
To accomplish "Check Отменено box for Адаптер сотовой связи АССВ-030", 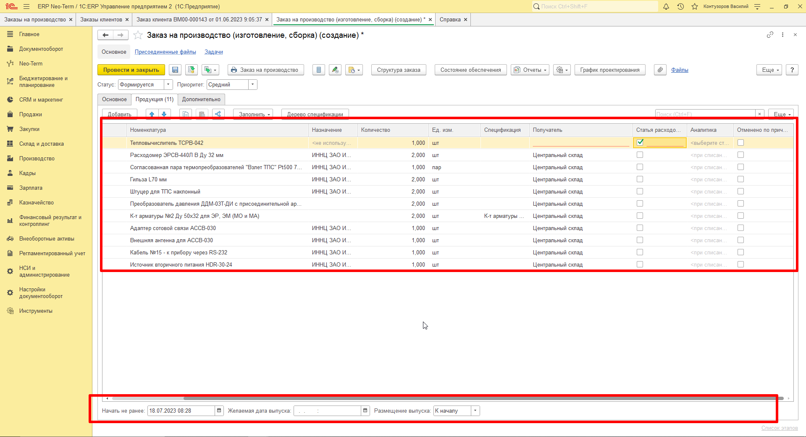I will (740, 228).
